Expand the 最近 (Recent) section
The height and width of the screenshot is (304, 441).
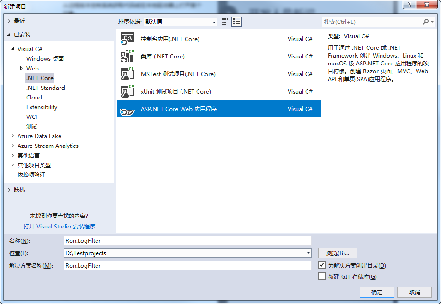point(9,21)
